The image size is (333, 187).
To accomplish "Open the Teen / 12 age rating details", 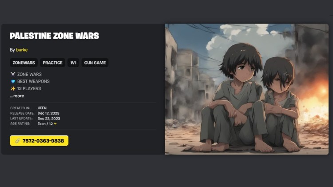I will pos(45,123).
